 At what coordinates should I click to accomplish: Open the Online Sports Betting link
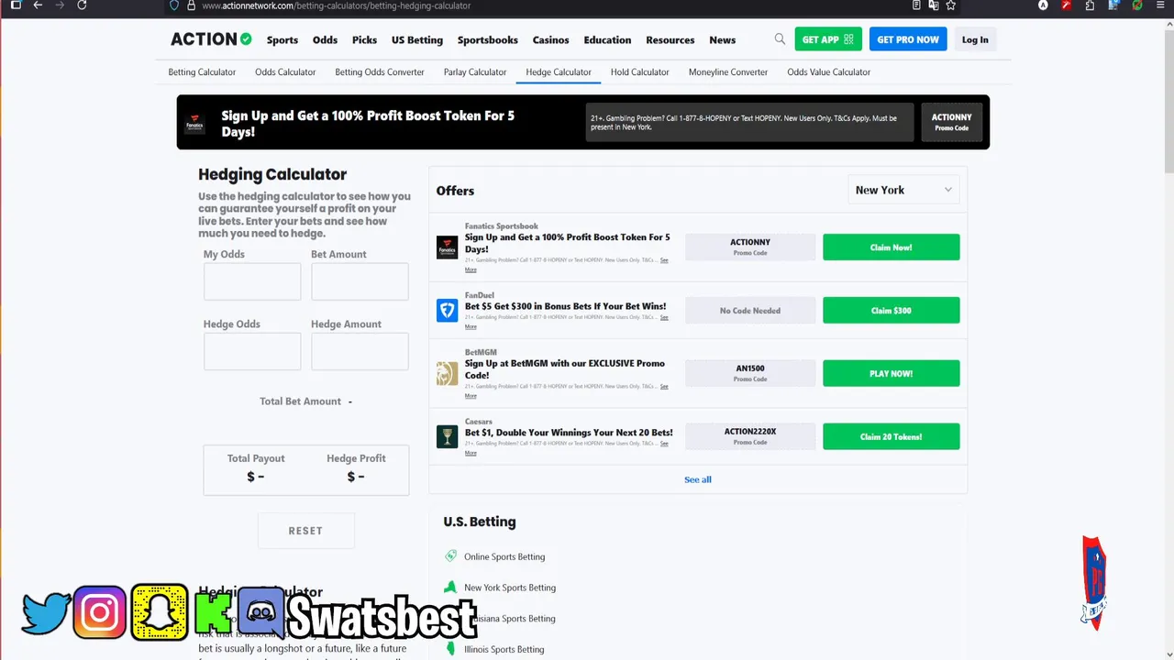(504, 556)
